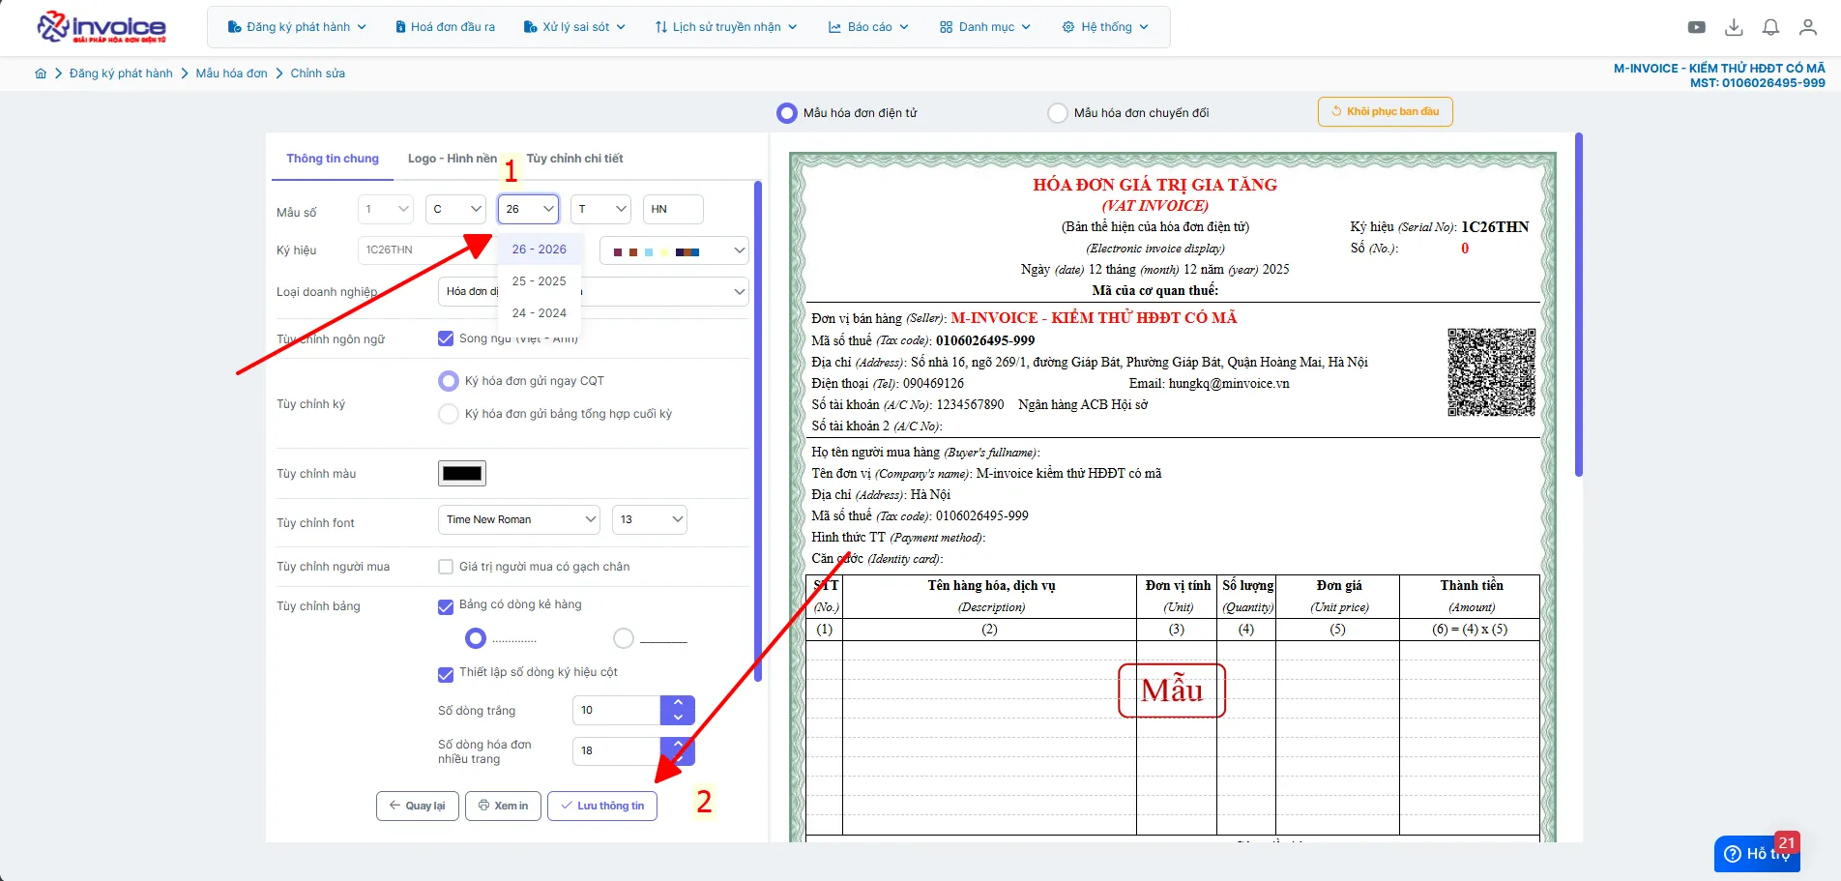This screenshot has width=1841, height=881.
Task: Open the Danh mục menu
Action: (x=984, y=27)
